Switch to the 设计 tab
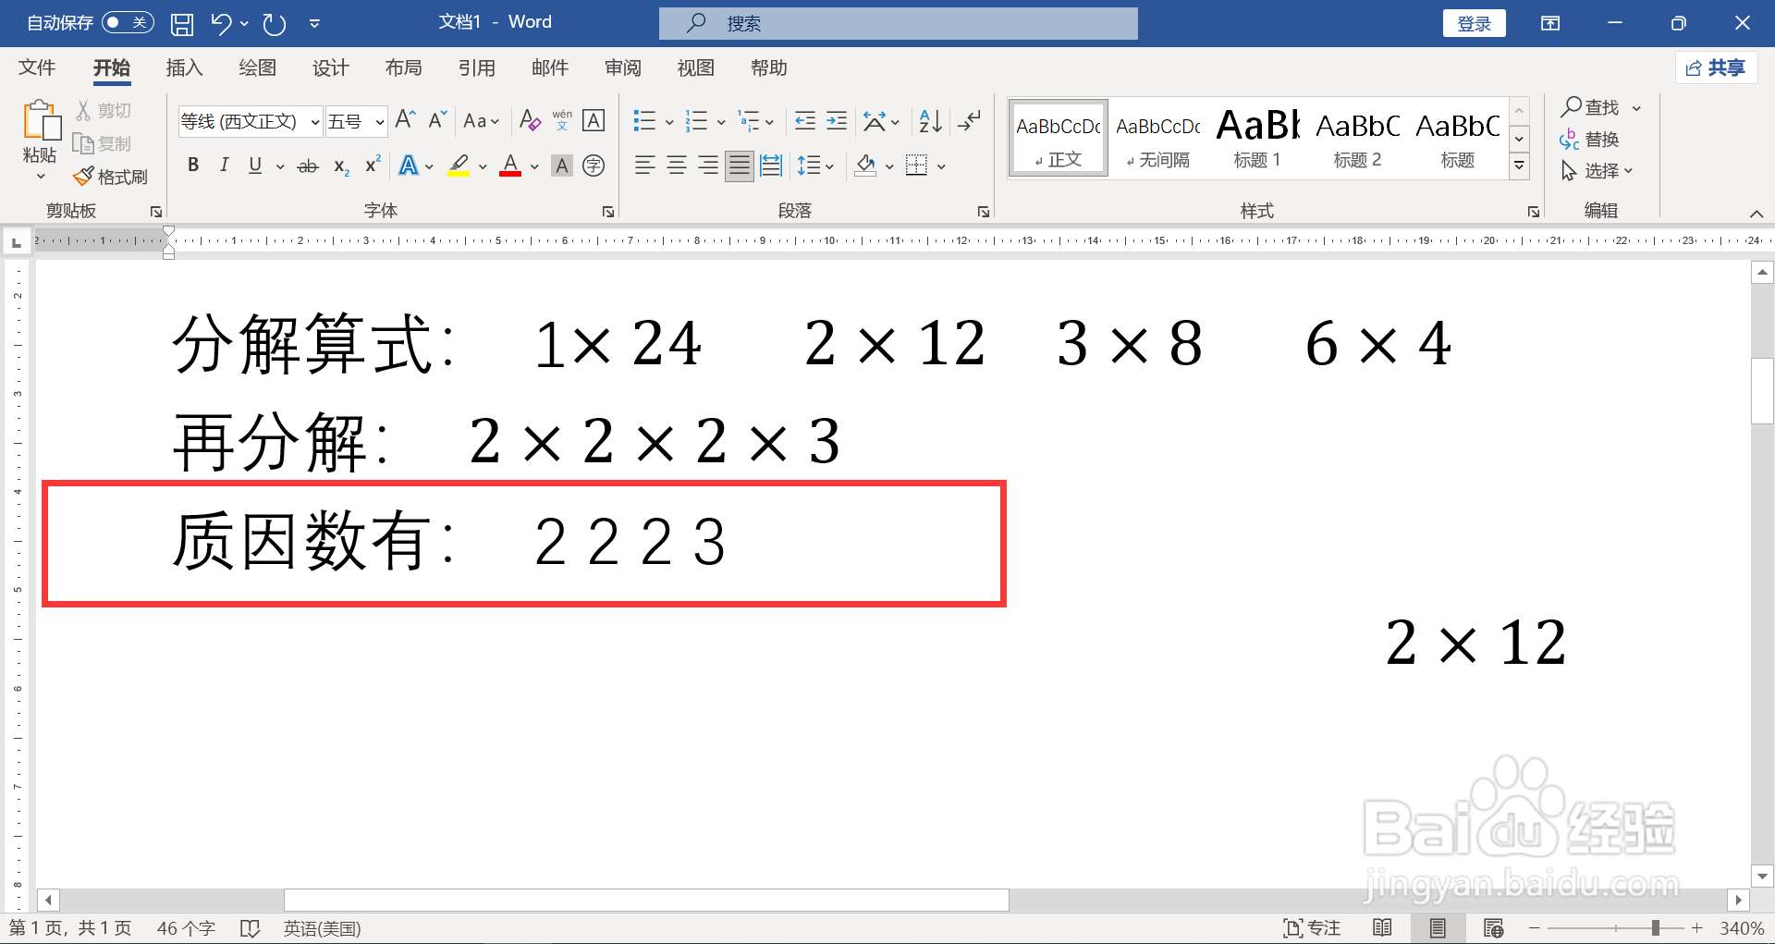 pyautogui.click(x=330, y=67)
